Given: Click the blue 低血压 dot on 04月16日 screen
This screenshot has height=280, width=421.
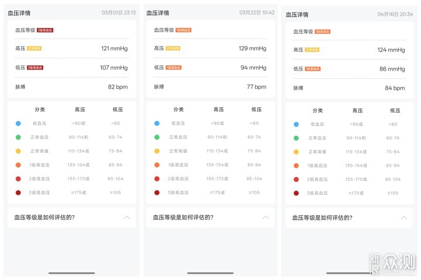Looking at the screenshot, I should [x=296, y=124].
